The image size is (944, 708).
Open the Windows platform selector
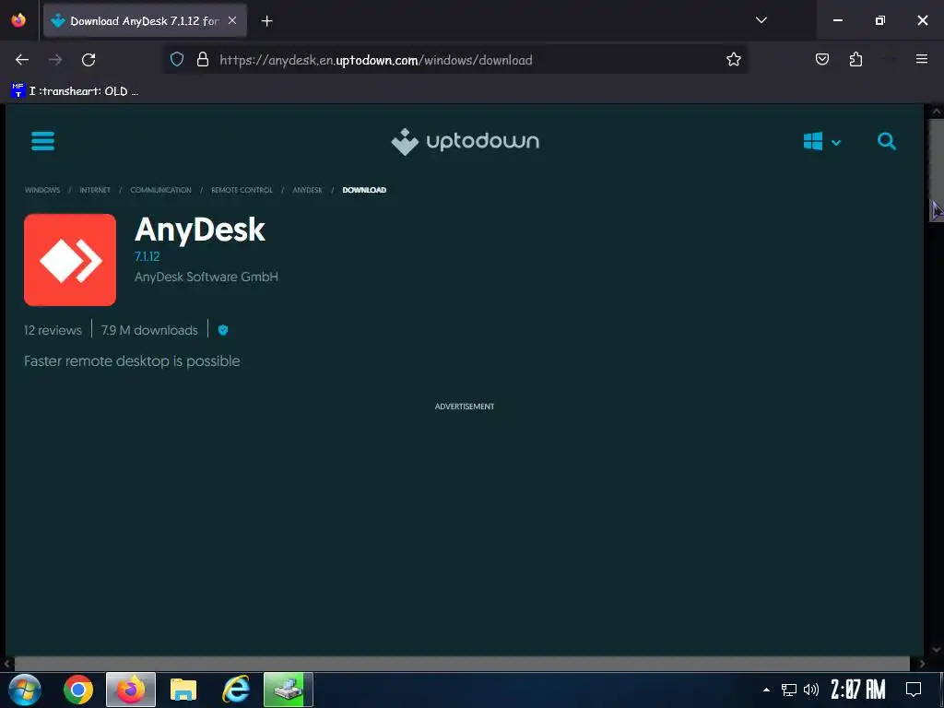[x=821, y=142]
